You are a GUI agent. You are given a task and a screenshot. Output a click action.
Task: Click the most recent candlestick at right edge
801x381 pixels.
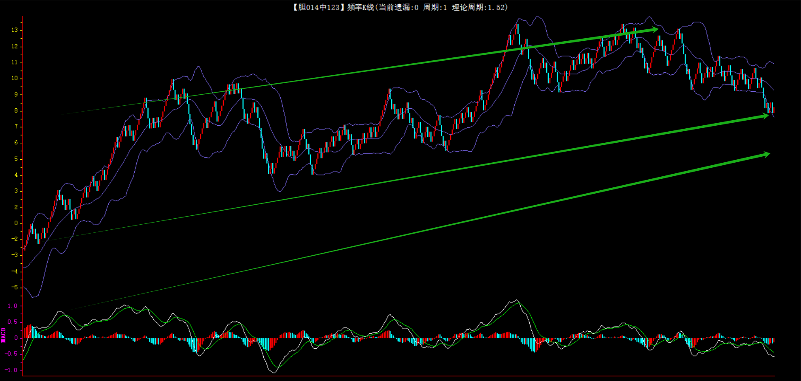(x=773, y=110)
